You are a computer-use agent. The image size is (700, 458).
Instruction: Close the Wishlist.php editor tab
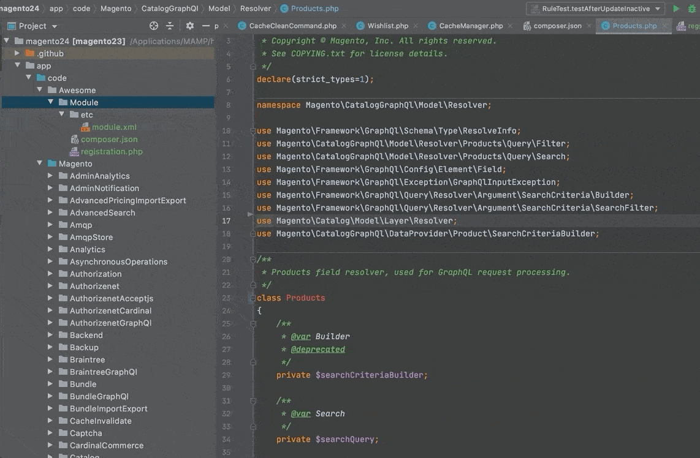[416, 26]
